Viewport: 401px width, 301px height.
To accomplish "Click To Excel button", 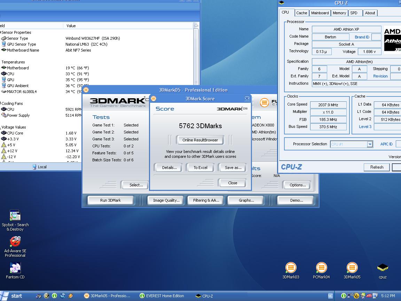I will click(200, 168).
